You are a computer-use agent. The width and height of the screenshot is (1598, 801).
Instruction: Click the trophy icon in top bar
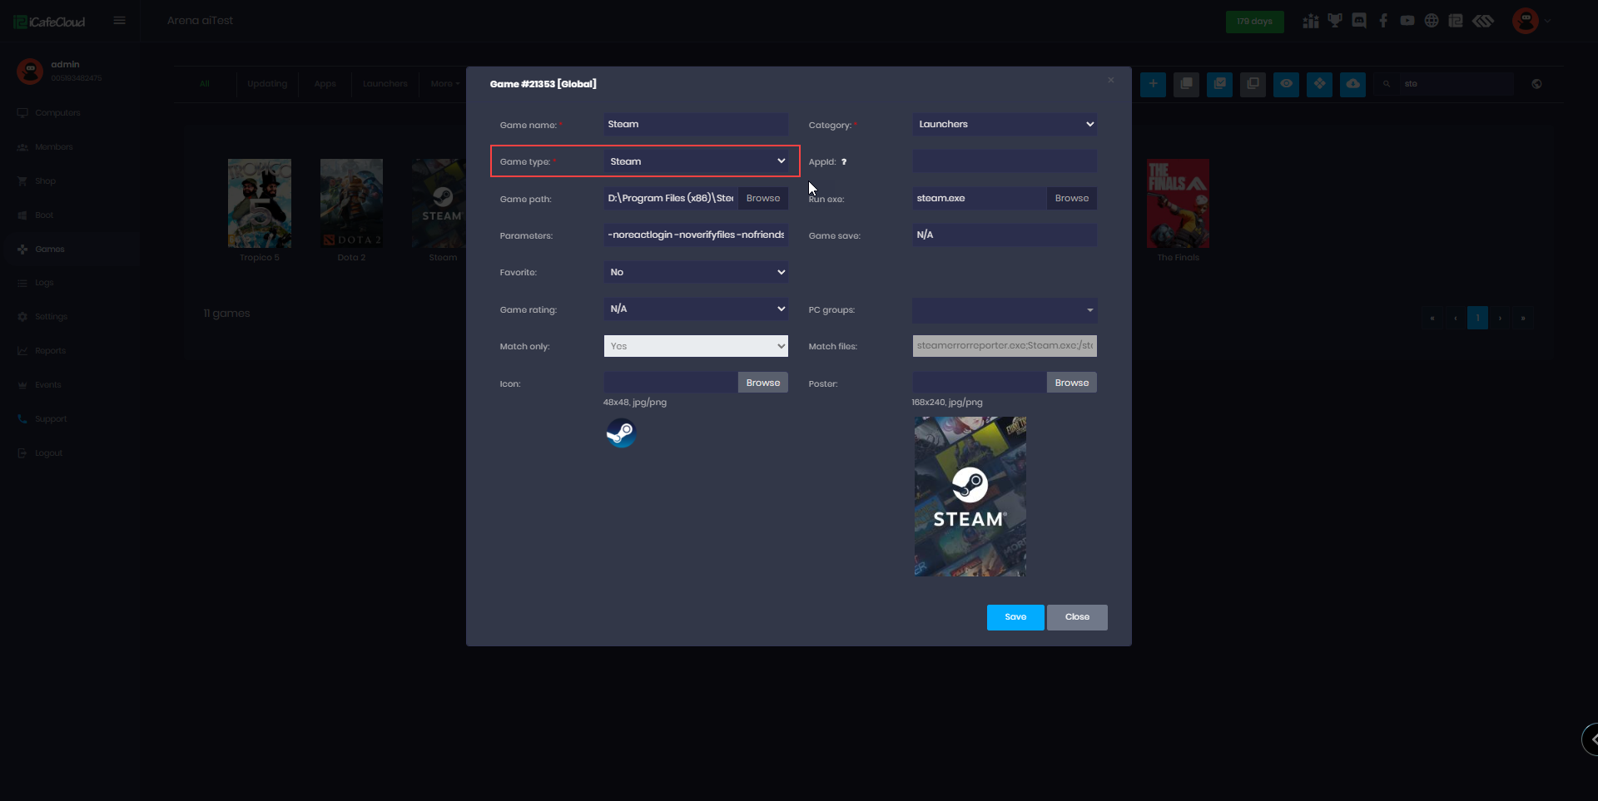[x=1335, y=21]
